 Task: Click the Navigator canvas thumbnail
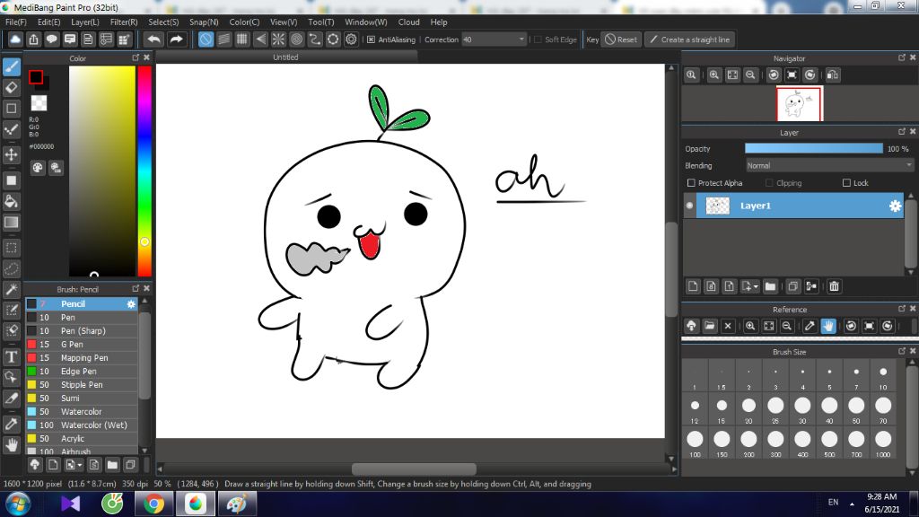[x=800, y=104]
